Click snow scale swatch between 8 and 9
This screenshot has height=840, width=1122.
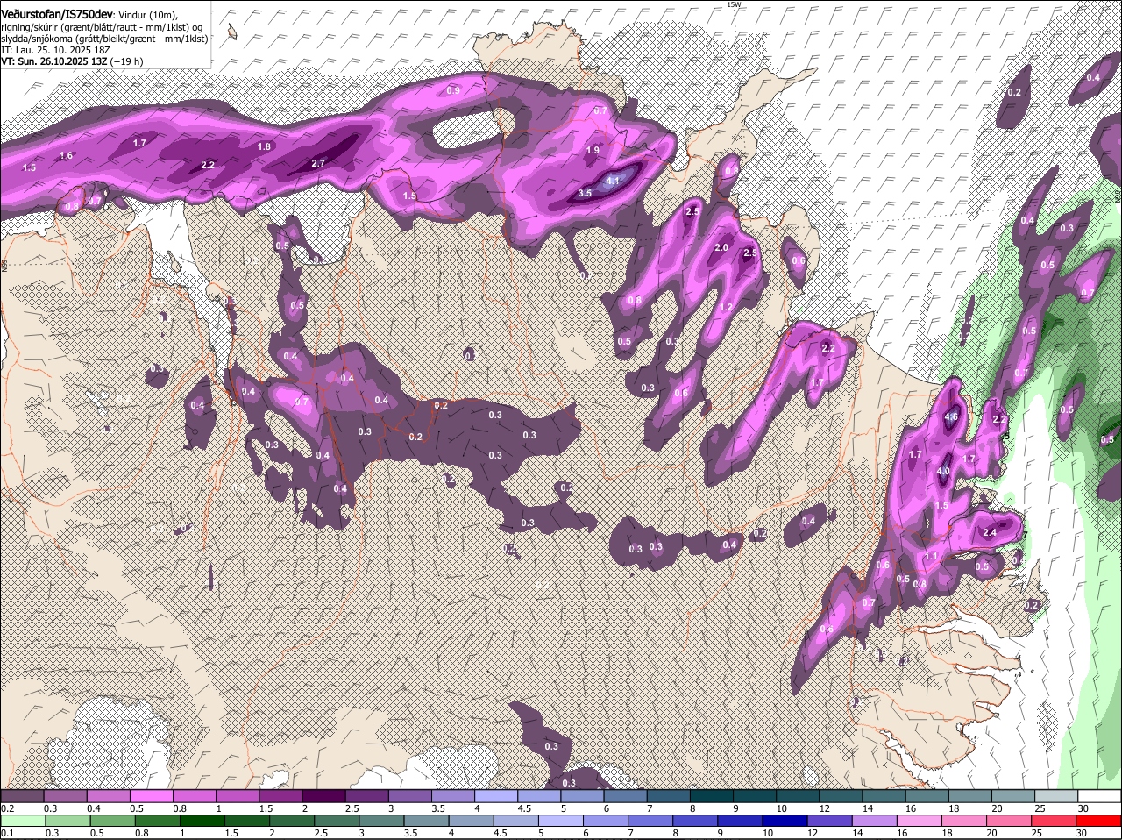point(711,795)
